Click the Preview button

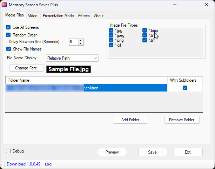(112, 152)
